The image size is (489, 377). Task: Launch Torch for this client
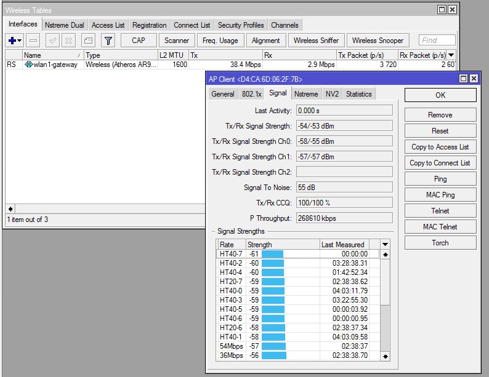point(440,243)
